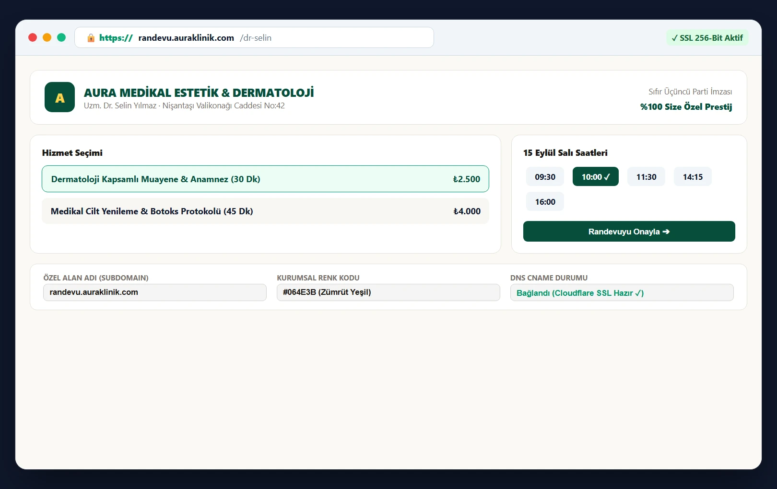777x489 pixels.
Task: Click the Aura clinic 'A' logo
Action: [59, 97]
